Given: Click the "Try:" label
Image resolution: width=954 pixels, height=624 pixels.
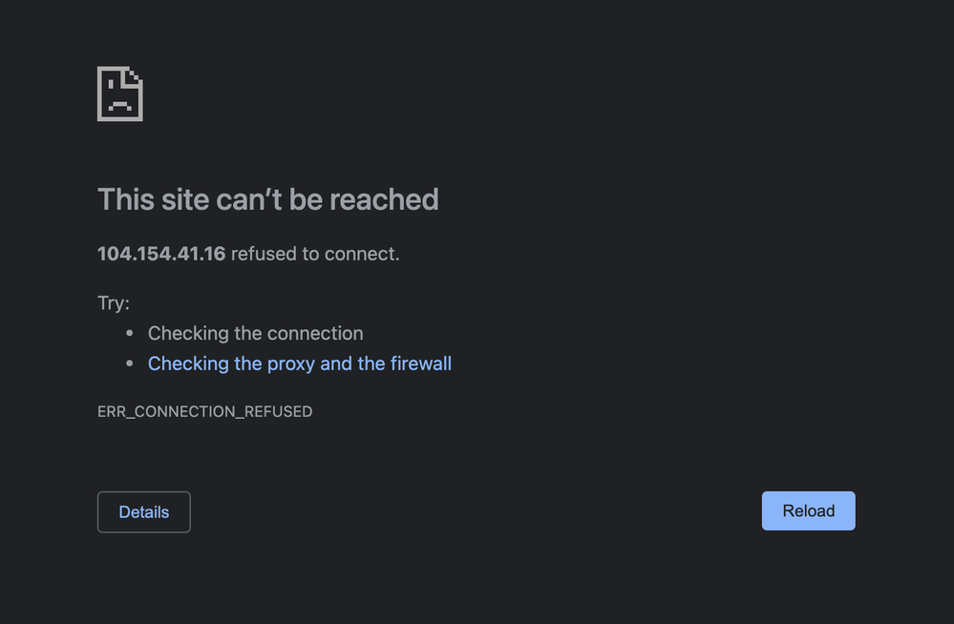Looking at the screenshot, I should tap(114, 302).
